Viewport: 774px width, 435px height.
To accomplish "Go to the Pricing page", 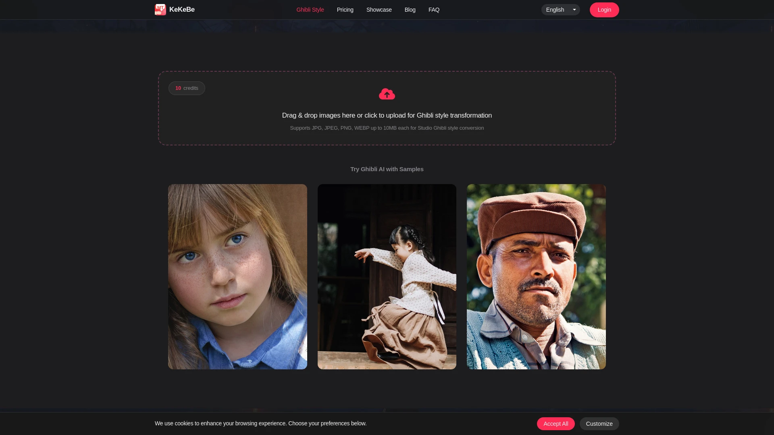I will [345, 10].
